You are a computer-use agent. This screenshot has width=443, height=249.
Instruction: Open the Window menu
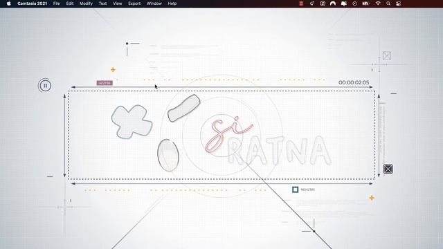point(154,3)
